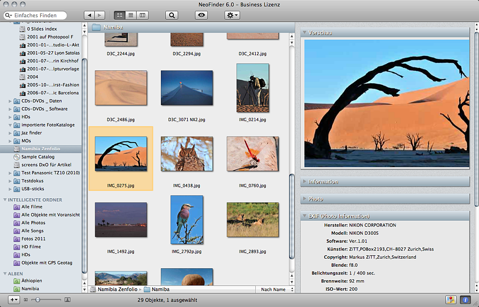Screen dimensions: 479x307
Task: Switch to column view mode
Action: tap(142, 15)
